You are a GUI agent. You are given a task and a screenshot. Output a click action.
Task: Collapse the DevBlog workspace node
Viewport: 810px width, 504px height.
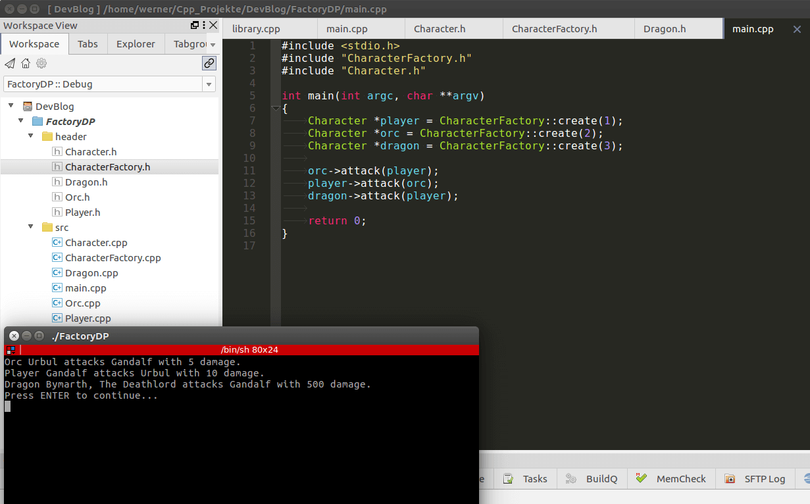[x=10, y=106]
